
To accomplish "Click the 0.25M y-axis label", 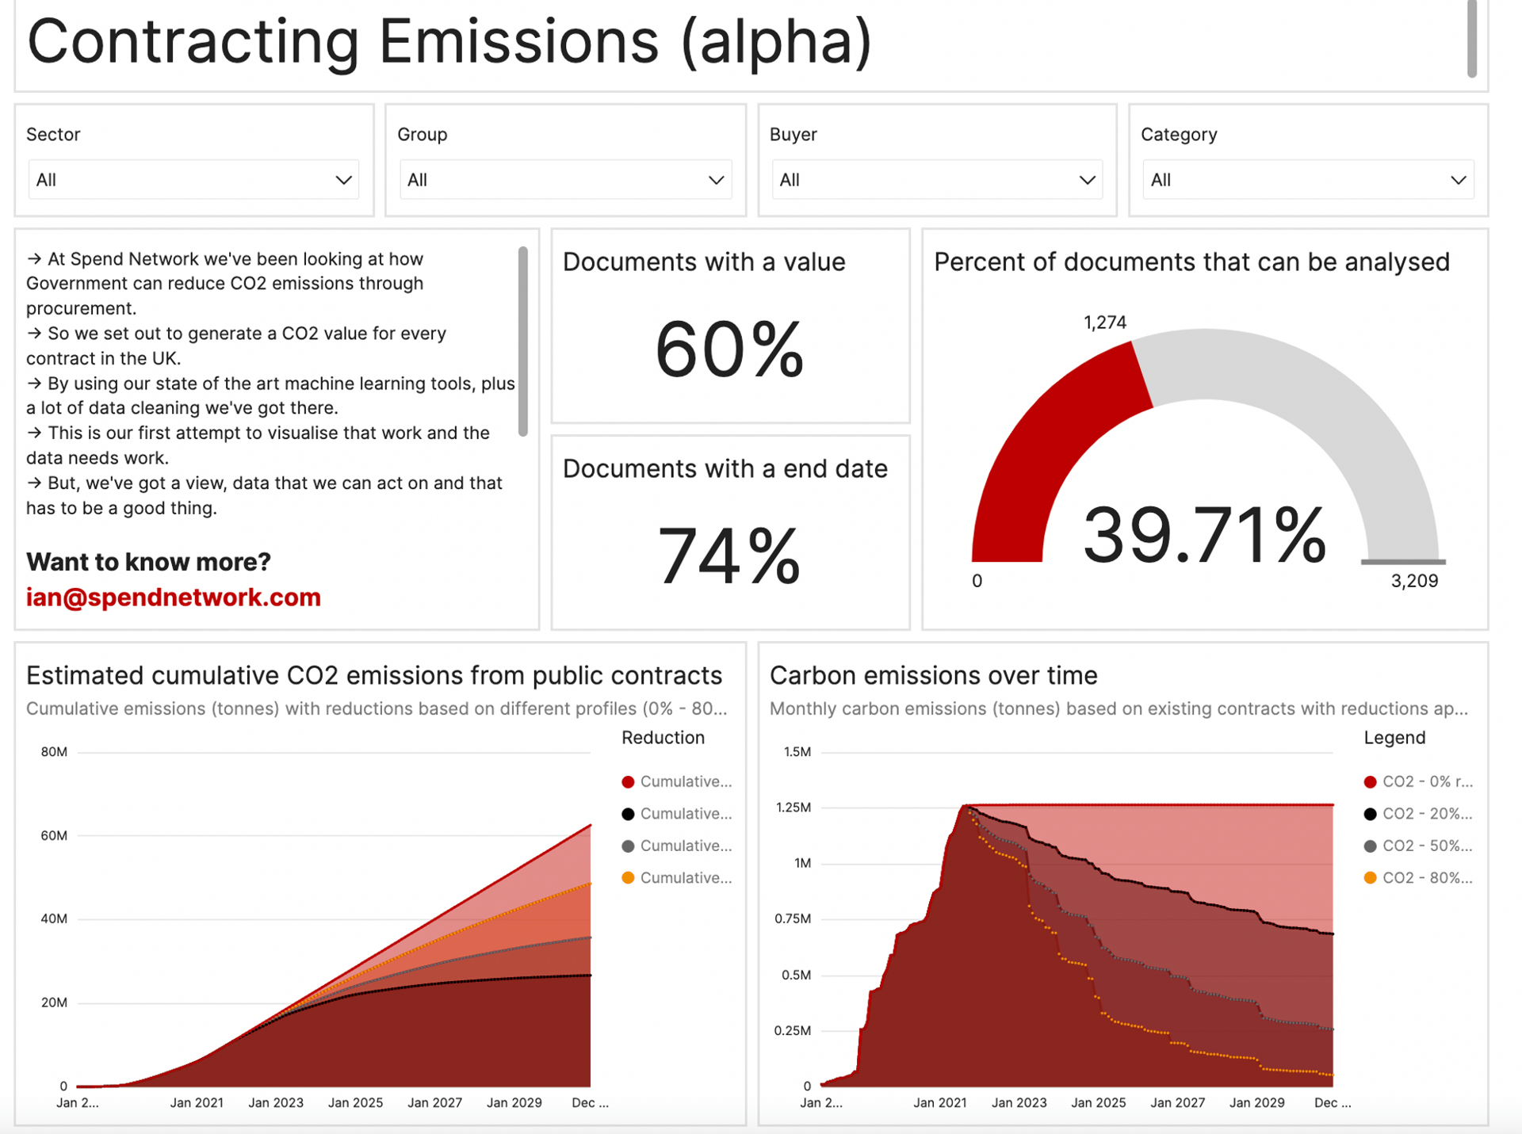I will click(x=794, y=1031).
